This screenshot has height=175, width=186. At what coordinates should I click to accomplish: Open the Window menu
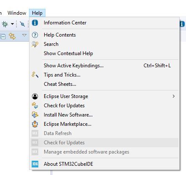(17, 13)
